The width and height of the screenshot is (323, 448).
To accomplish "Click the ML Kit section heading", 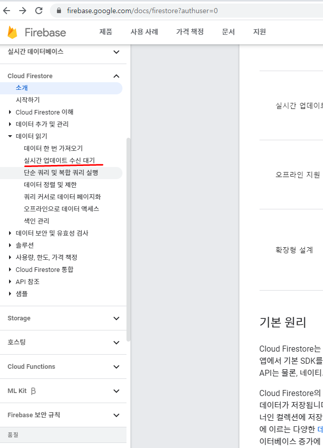I will 17,391.
